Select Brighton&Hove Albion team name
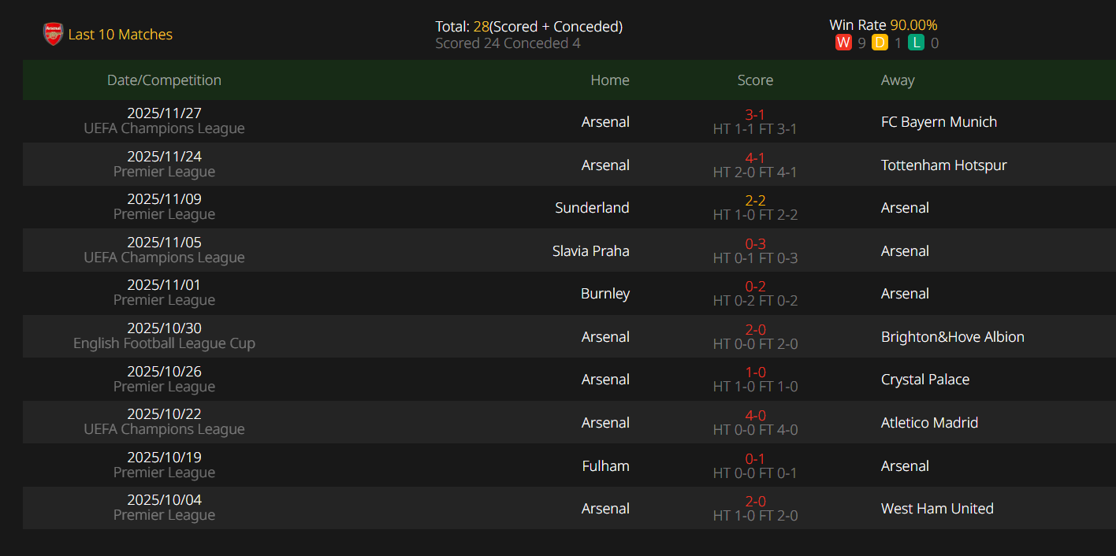This screenshot has height=556, width=1116. [952, 337]
